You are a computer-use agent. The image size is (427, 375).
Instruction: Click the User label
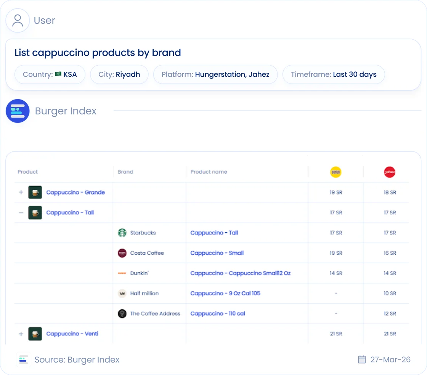pyautogui.click(x=44, y=21)
